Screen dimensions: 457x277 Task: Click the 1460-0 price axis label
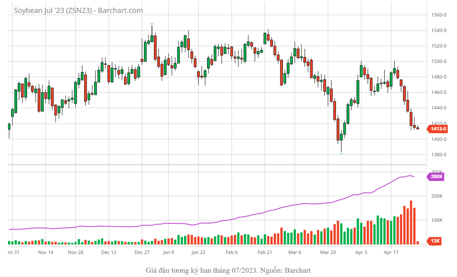(x=439, y=92)
